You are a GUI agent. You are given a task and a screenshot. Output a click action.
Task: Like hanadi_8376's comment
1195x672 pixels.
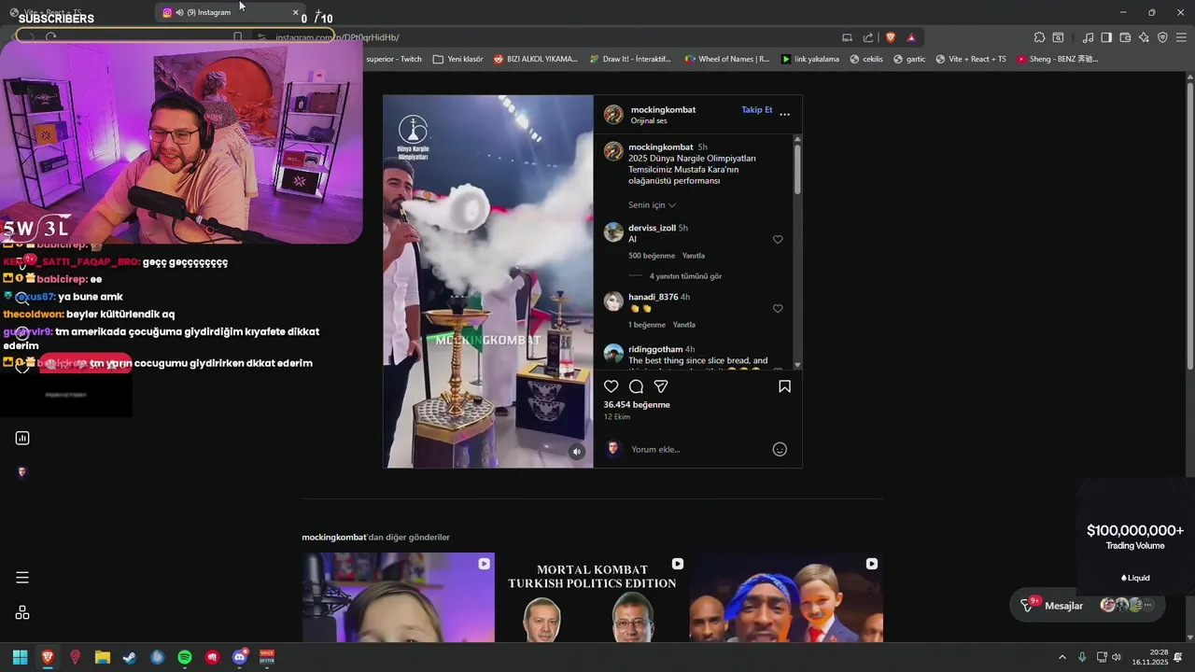point(778,309)
